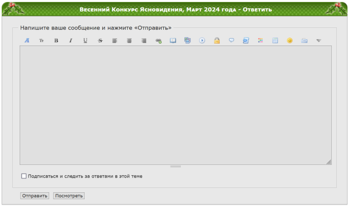349x207 pixels.
Task: Expand more toolbar options arrow
Action: click(x=319, y=41)
